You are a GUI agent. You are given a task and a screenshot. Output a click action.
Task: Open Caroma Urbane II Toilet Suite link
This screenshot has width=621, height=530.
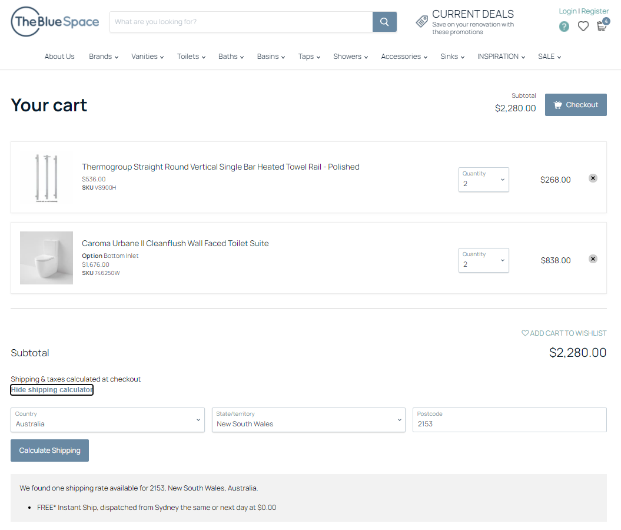[175, 244]
